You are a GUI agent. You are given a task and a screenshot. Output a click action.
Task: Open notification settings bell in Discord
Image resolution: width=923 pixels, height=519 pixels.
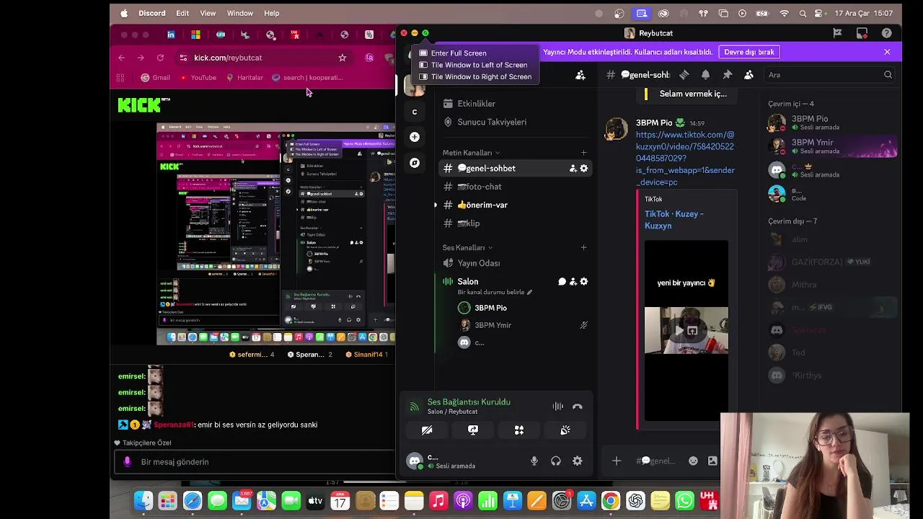705,75
